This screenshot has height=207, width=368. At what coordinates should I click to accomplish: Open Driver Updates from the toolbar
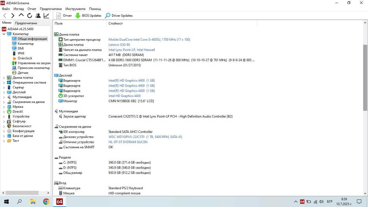tap(119, 16)
